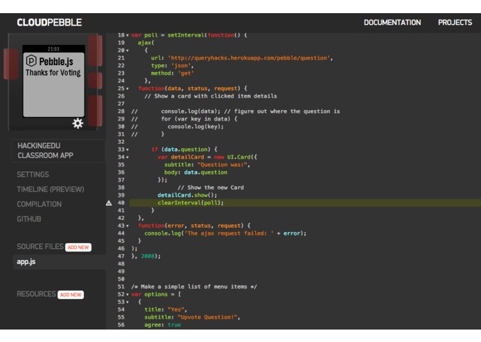Click the emulator down button on right side
This screenshot has height=342, width=481.
click(x=95, y=110)
